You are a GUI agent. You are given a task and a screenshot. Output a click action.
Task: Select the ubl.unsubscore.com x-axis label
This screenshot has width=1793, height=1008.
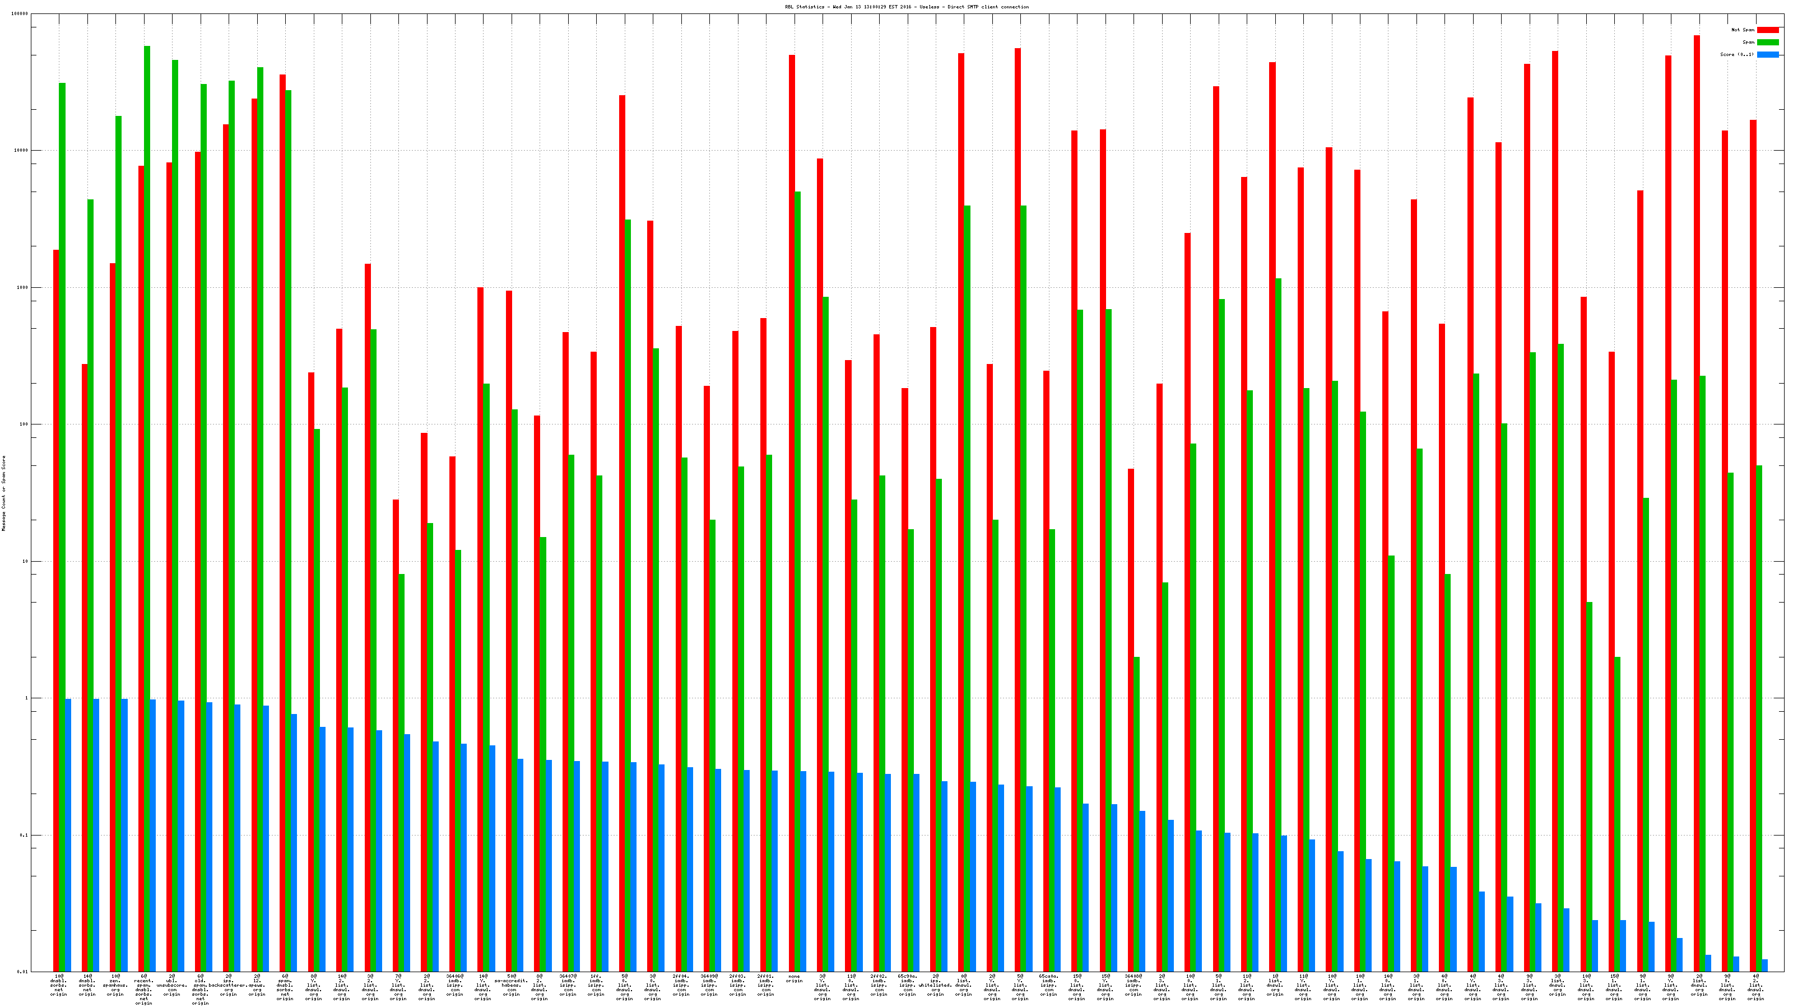(172, 985)
